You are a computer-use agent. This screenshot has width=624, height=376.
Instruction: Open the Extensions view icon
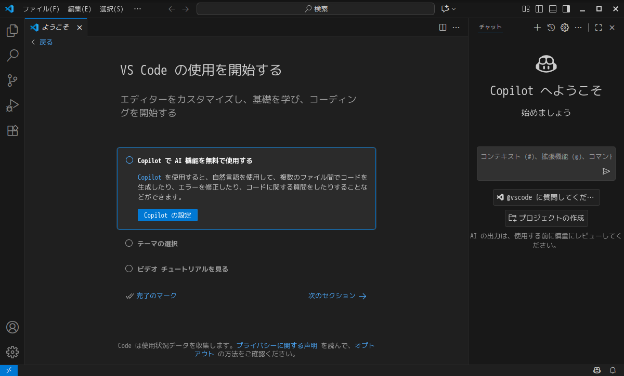tap(12, 130)
